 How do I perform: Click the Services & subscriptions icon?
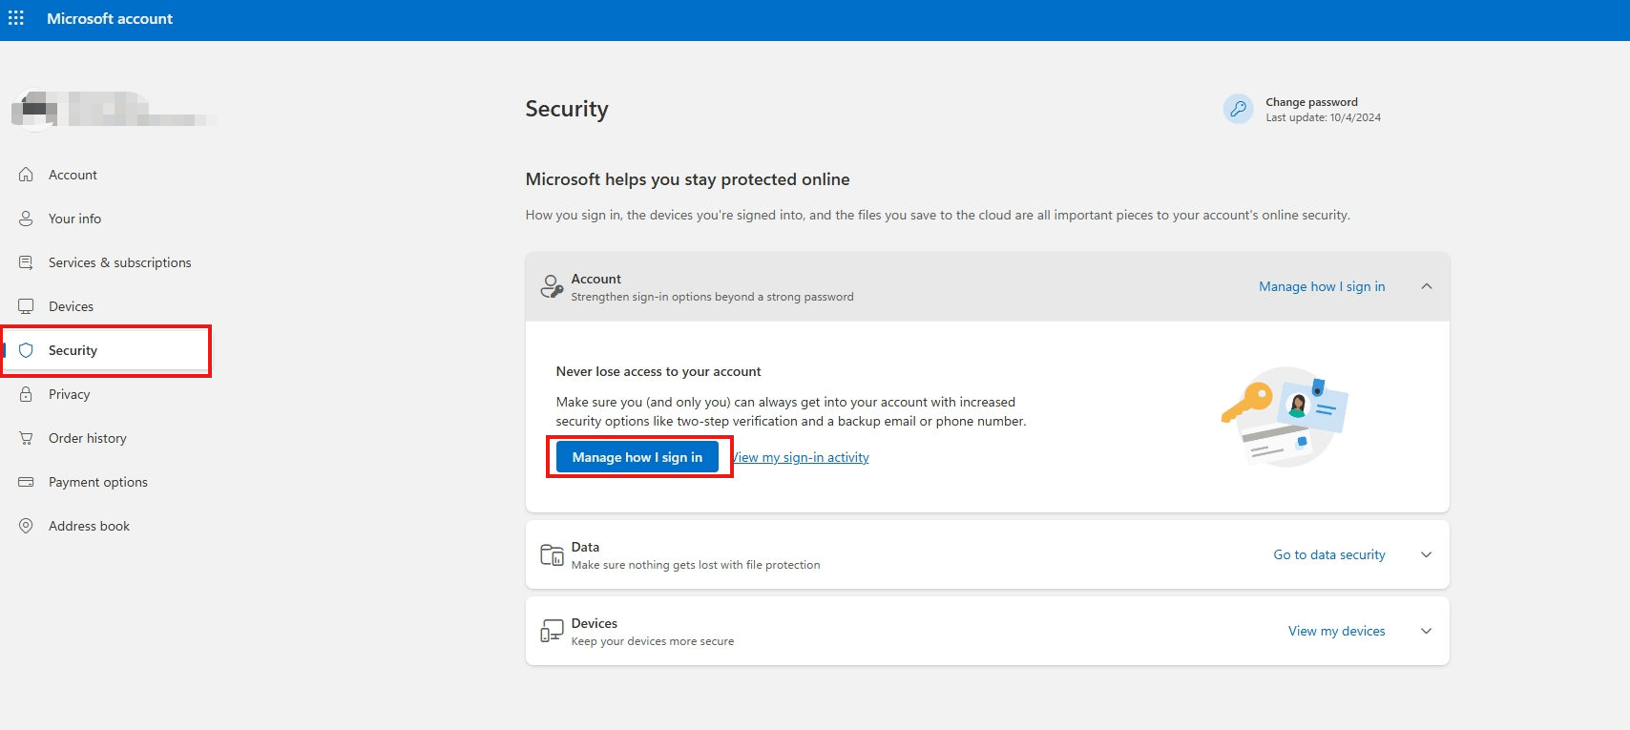point(26,262)
